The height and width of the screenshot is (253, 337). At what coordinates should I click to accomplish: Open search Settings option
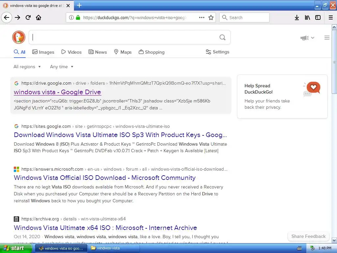click(218, 52)
